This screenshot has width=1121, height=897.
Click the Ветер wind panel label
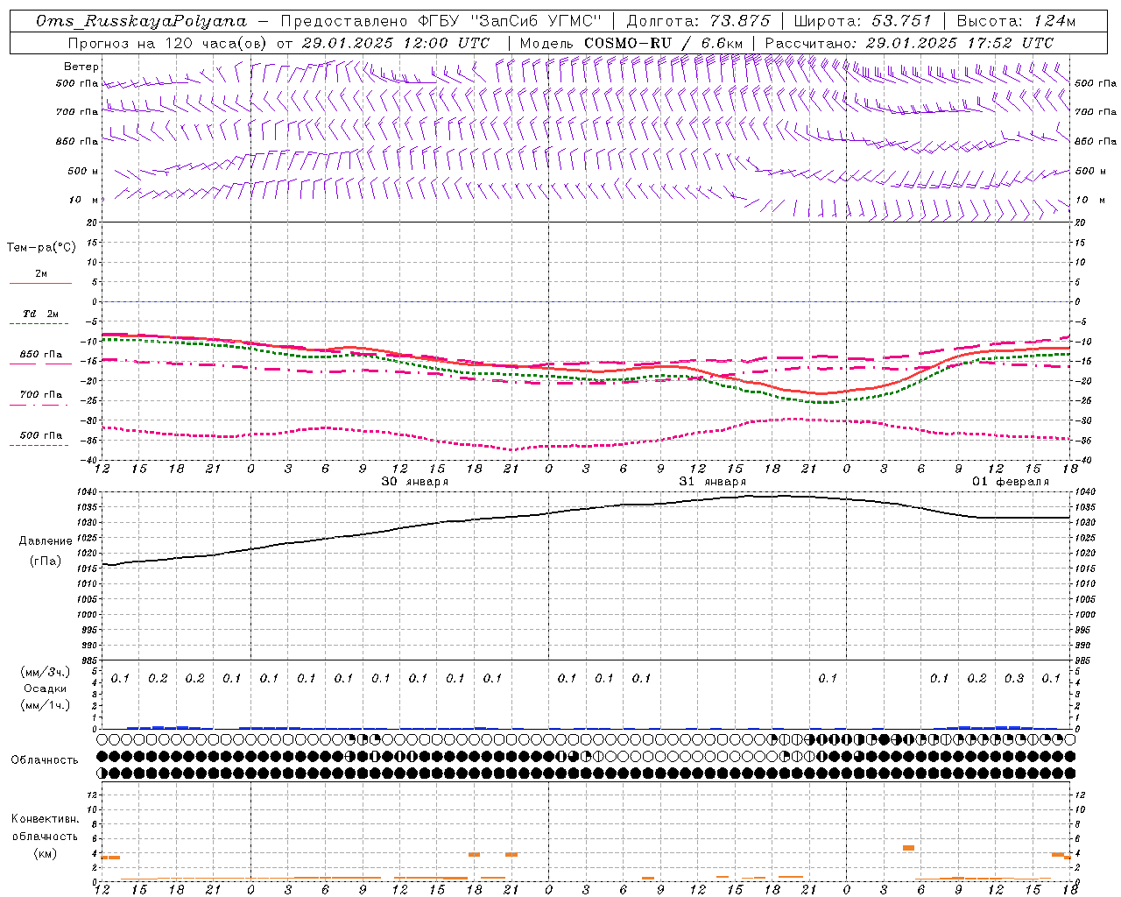pos(81,67)
